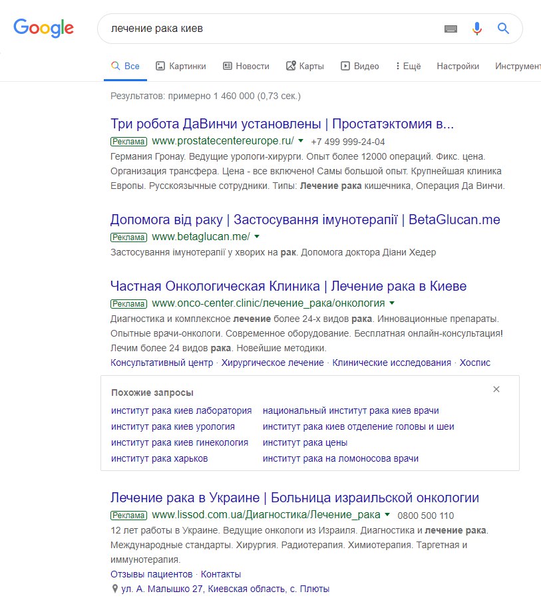Expand dropdown next to lissod.com.ua URL
The image size is (541, 612).
pyautogui.click(x=387, y=514)
